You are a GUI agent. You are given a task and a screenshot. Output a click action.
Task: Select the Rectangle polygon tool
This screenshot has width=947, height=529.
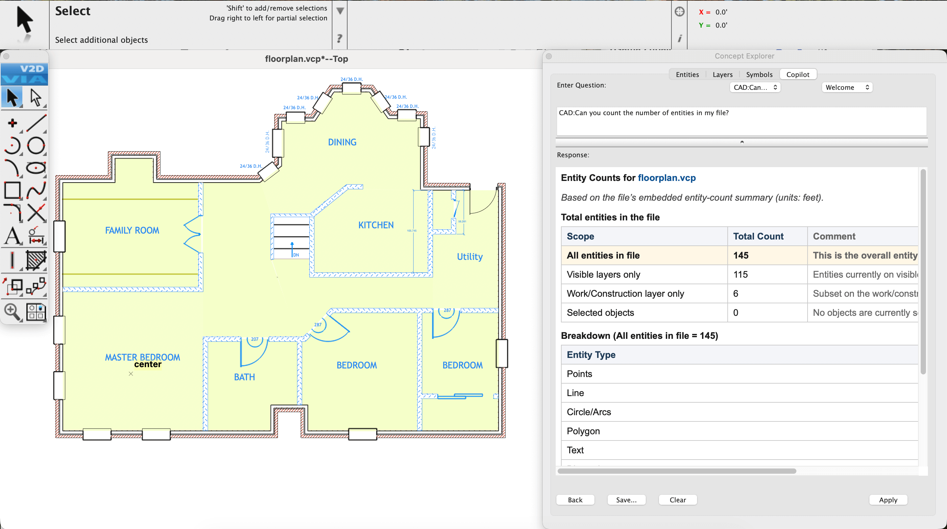click(13, 190)
